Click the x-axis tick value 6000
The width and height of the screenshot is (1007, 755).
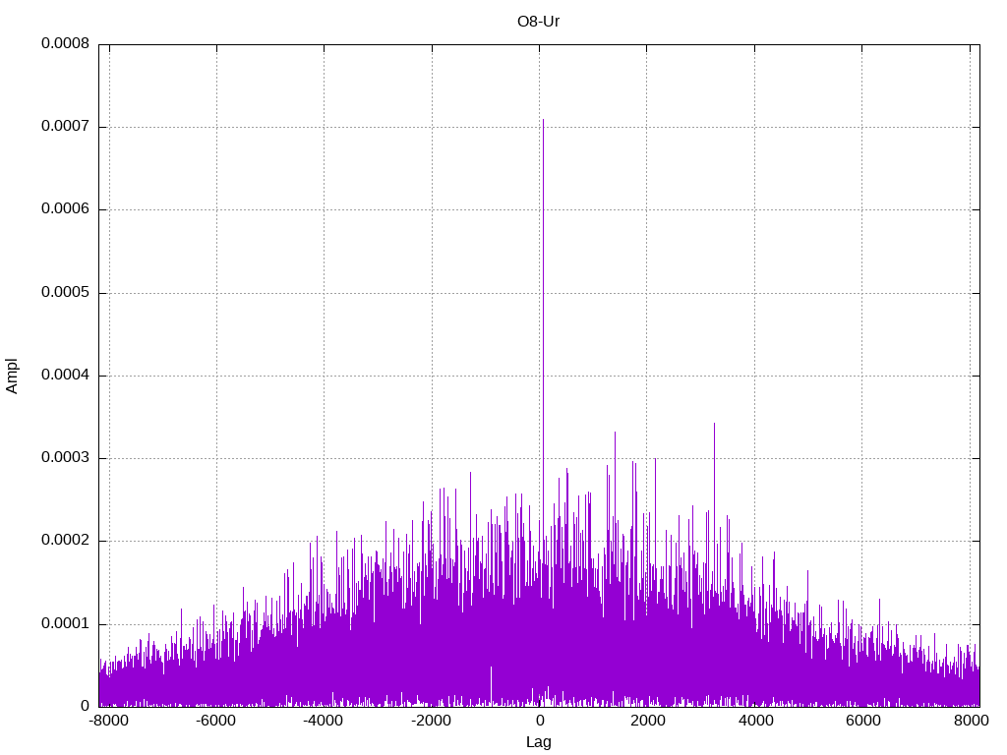862,721
